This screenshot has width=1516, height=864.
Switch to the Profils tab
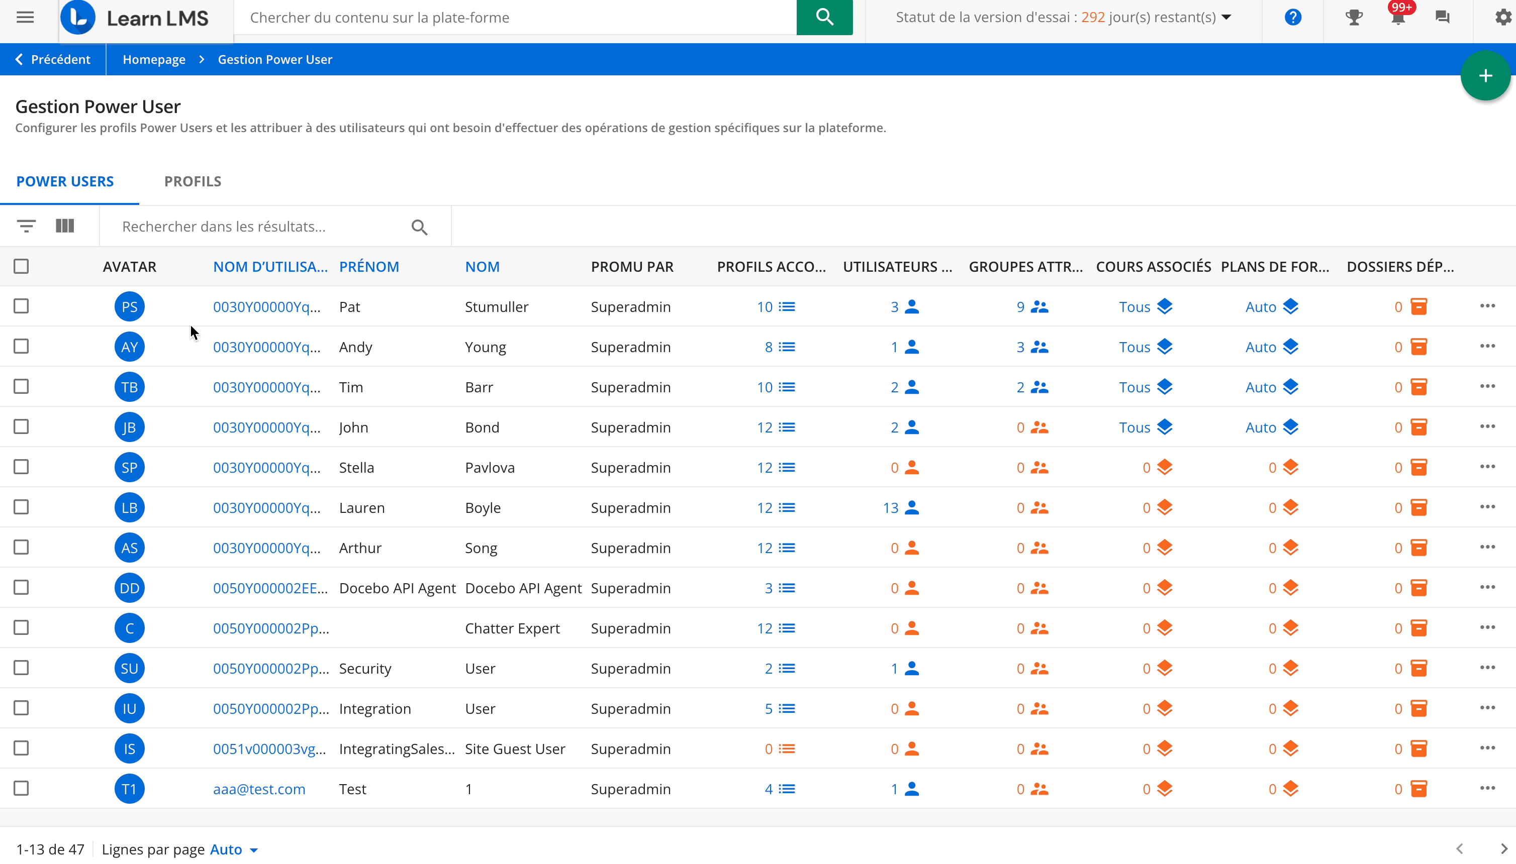pos(193,181)
